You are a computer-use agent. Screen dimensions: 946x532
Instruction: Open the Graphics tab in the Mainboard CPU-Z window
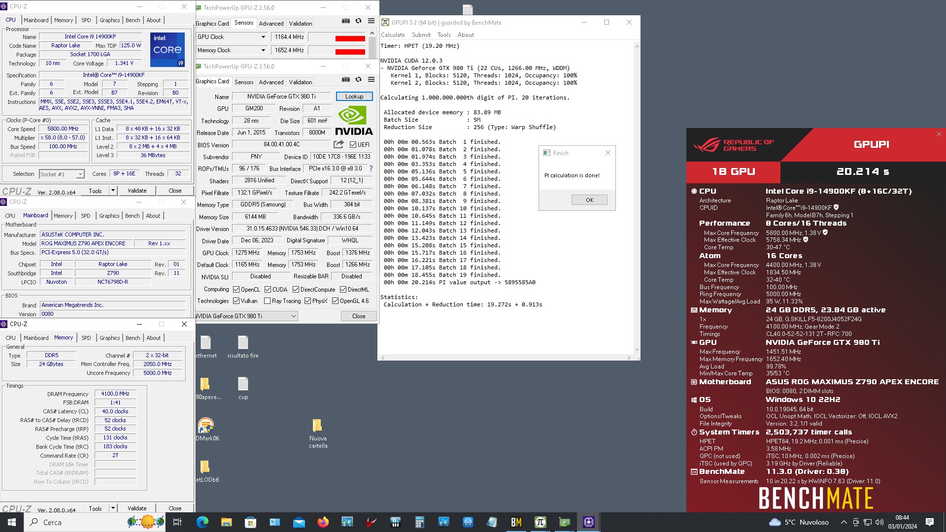tap(109, 216)
